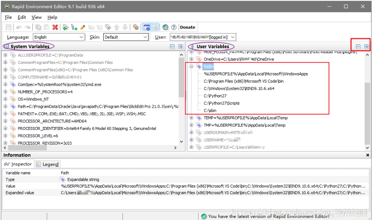Image resolution: width=372 pixels, height=220 pixels.
Task: Click the file tree browse icon in toolbar
Action: pyautogui.click(x=100, y=27)
